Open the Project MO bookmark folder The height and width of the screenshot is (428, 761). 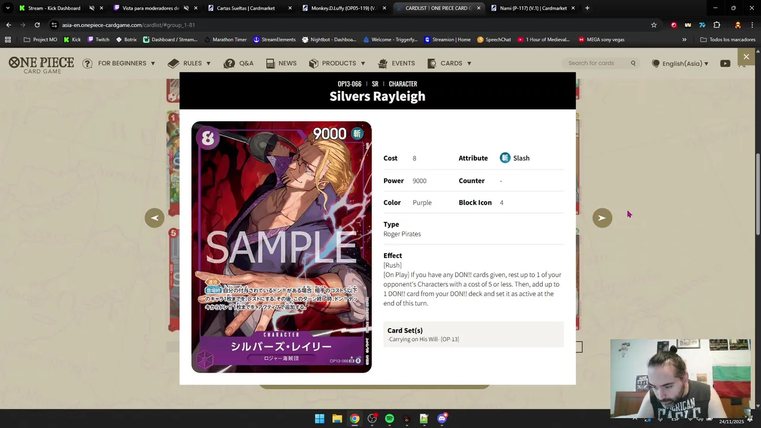(x=40, y=40)
